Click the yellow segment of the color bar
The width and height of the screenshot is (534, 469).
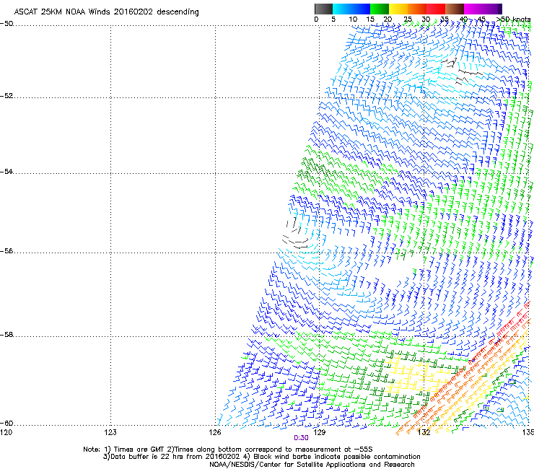(x=398, y=9)
